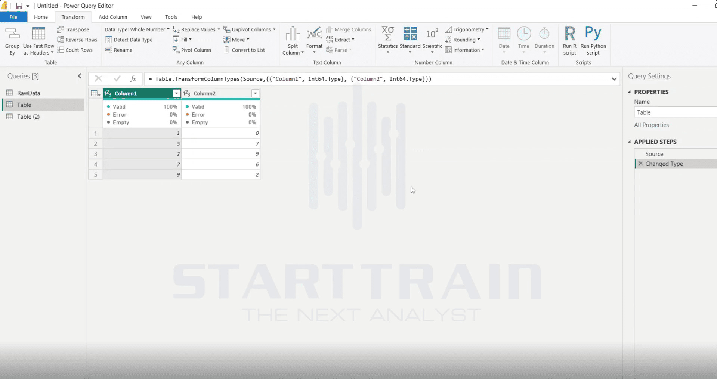Click Use First Row as Headers
The width and height of the screenshot is (717, 379).
(38, 41)
